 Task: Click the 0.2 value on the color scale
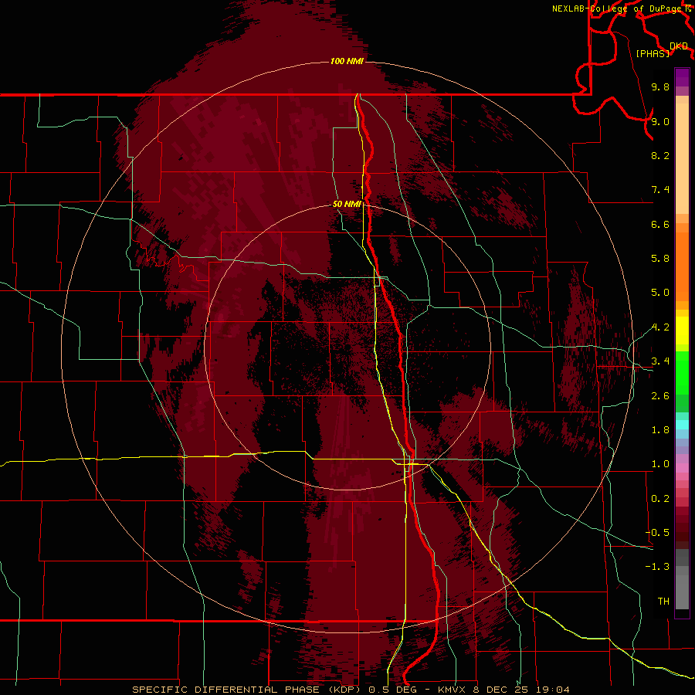tap(660, 499)
